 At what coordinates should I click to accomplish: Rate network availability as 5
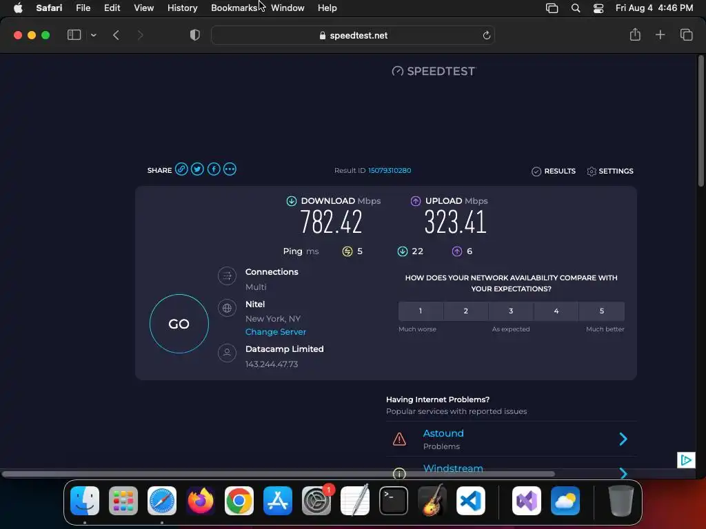(602, 311)
